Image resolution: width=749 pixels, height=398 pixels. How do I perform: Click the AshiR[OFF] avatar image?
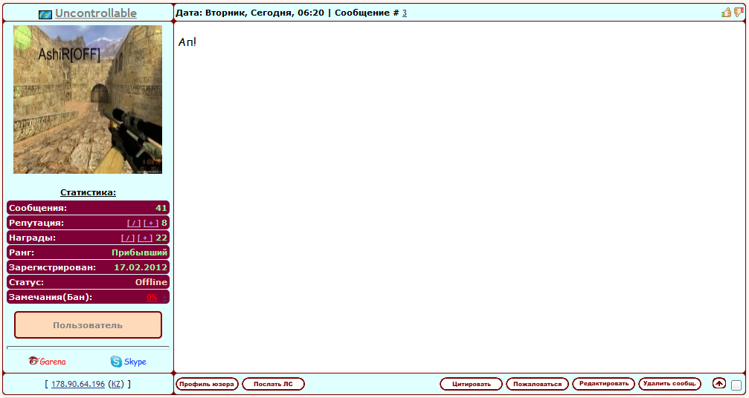pyautogui.click(x=88, y=99)
